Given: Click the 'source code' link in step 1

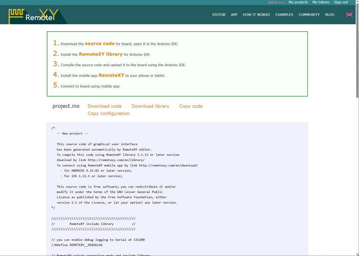Looking at the screenshot, I should [99, 43].
